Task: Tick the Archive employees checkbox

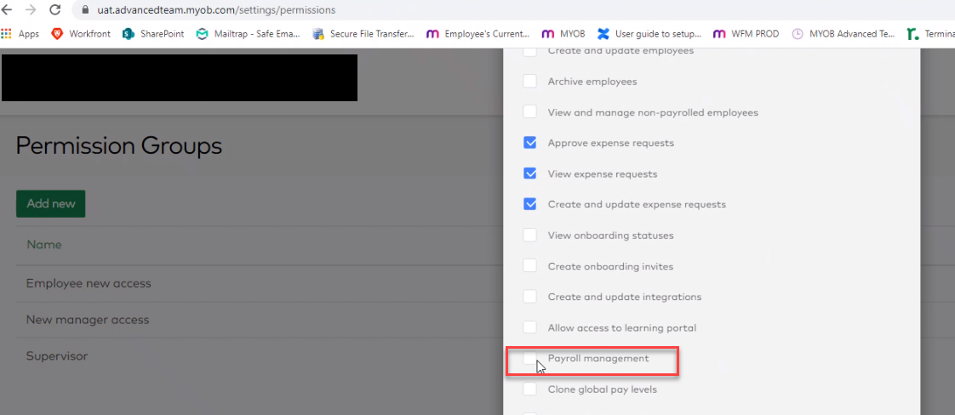Action: pos(530,81)
